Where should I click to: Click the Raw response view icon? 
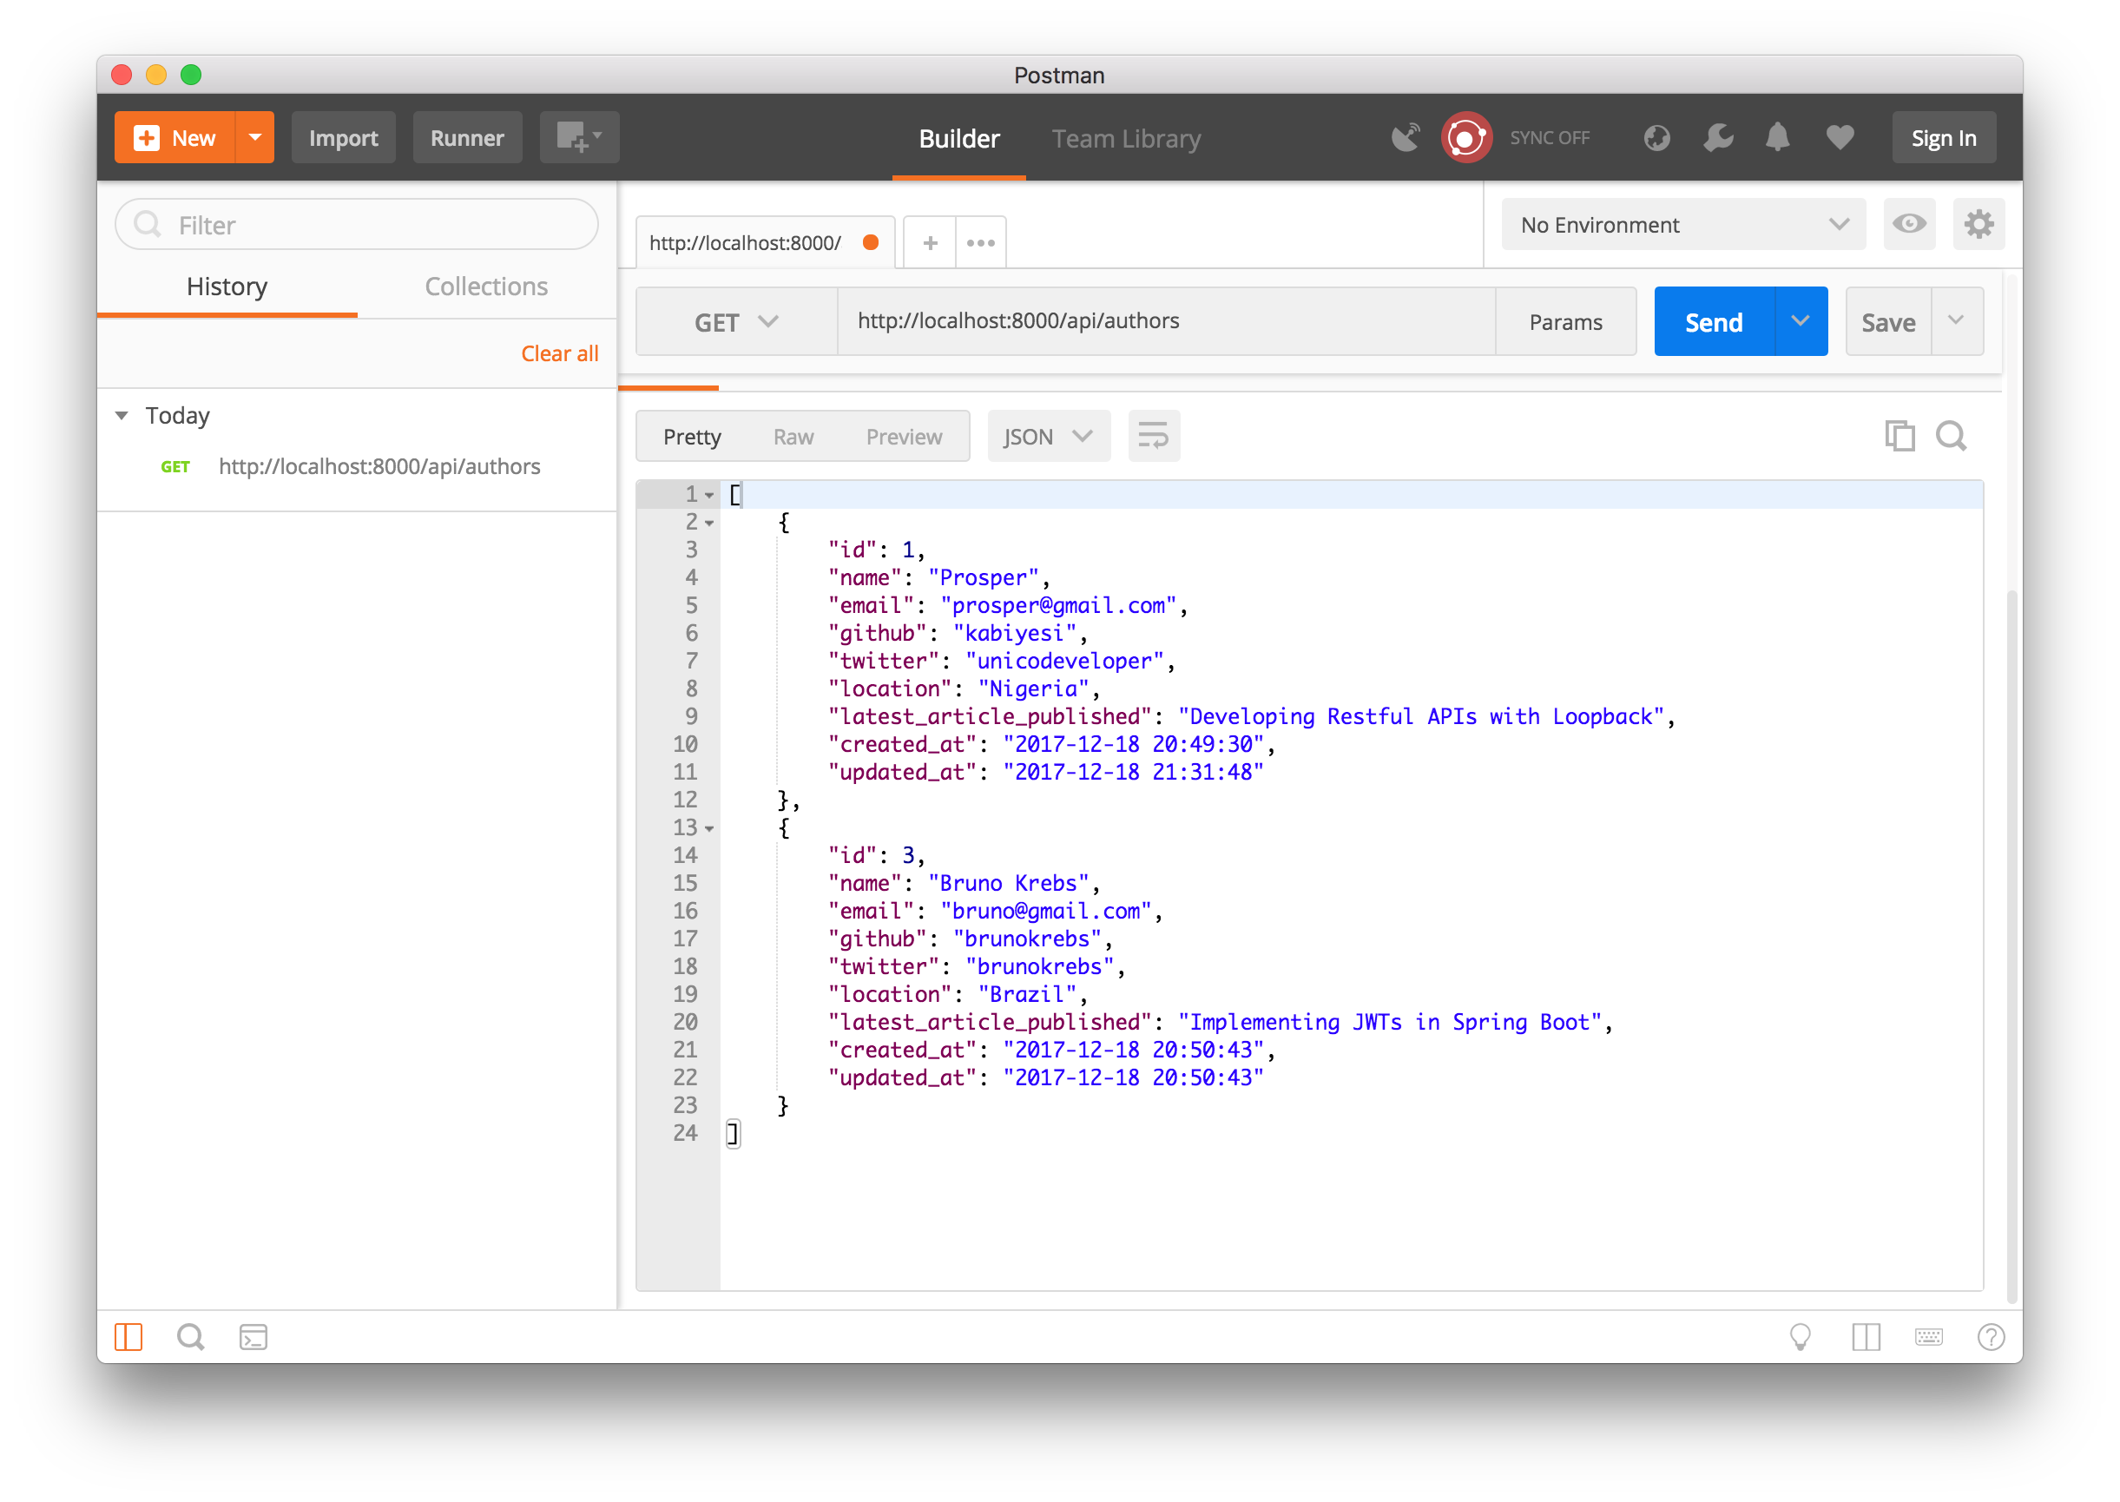[792, 438]
